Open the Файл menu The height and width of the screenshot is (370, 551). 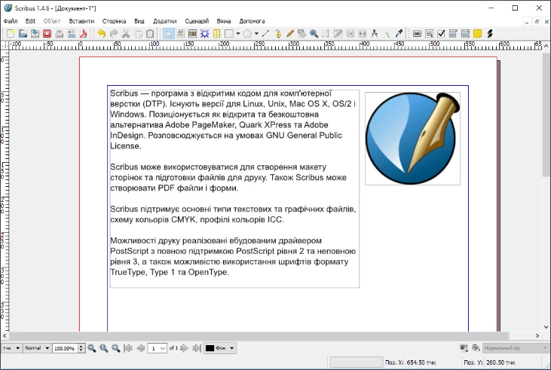(11, 21)
